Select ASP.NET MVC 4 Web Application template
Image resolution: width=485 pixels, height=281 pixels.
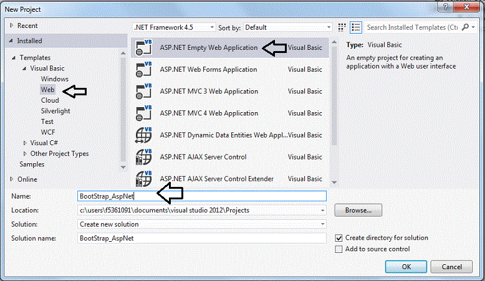pos(230,113)
